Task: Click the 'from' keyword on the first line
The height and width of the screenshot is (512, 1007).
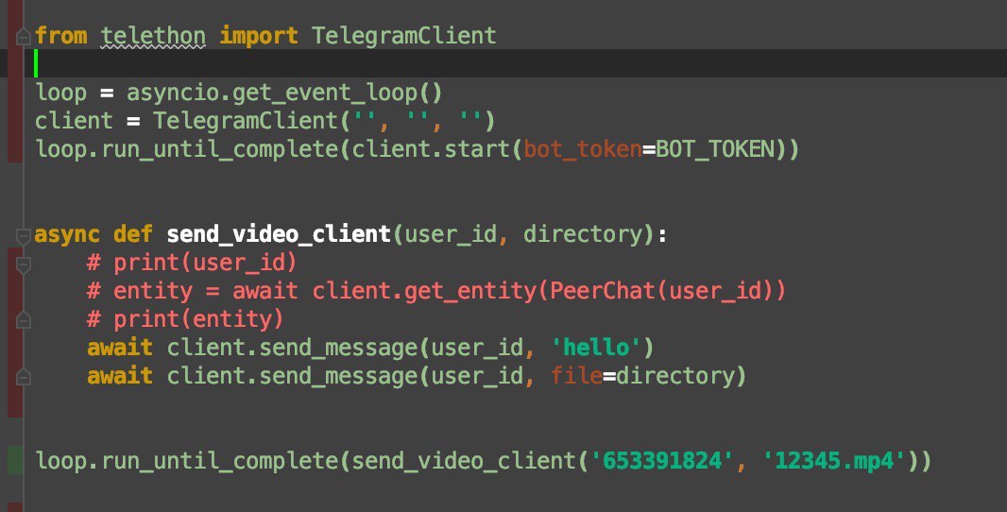Action: 61,35
